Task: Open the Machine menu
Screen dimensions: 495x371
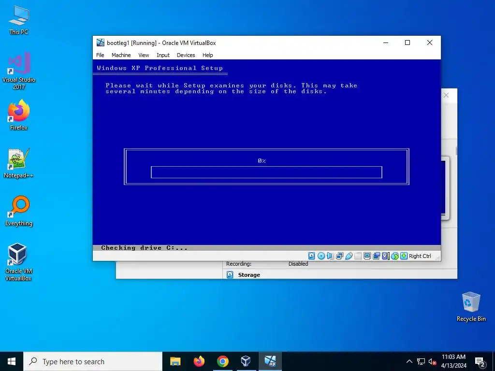Action: click(x=121, y=55)
